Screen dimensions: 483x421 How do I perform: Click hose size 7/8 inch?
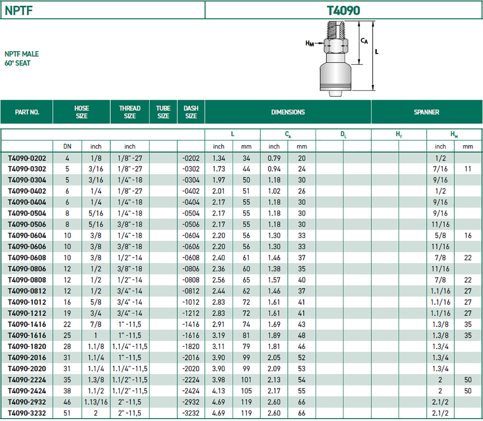click(x=96, y=324)
